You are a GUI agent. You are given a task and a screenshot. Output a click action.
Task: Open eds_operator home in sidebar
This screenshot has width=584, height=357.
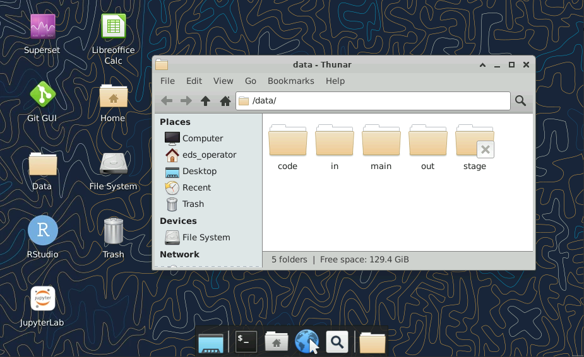coord(210,155)
